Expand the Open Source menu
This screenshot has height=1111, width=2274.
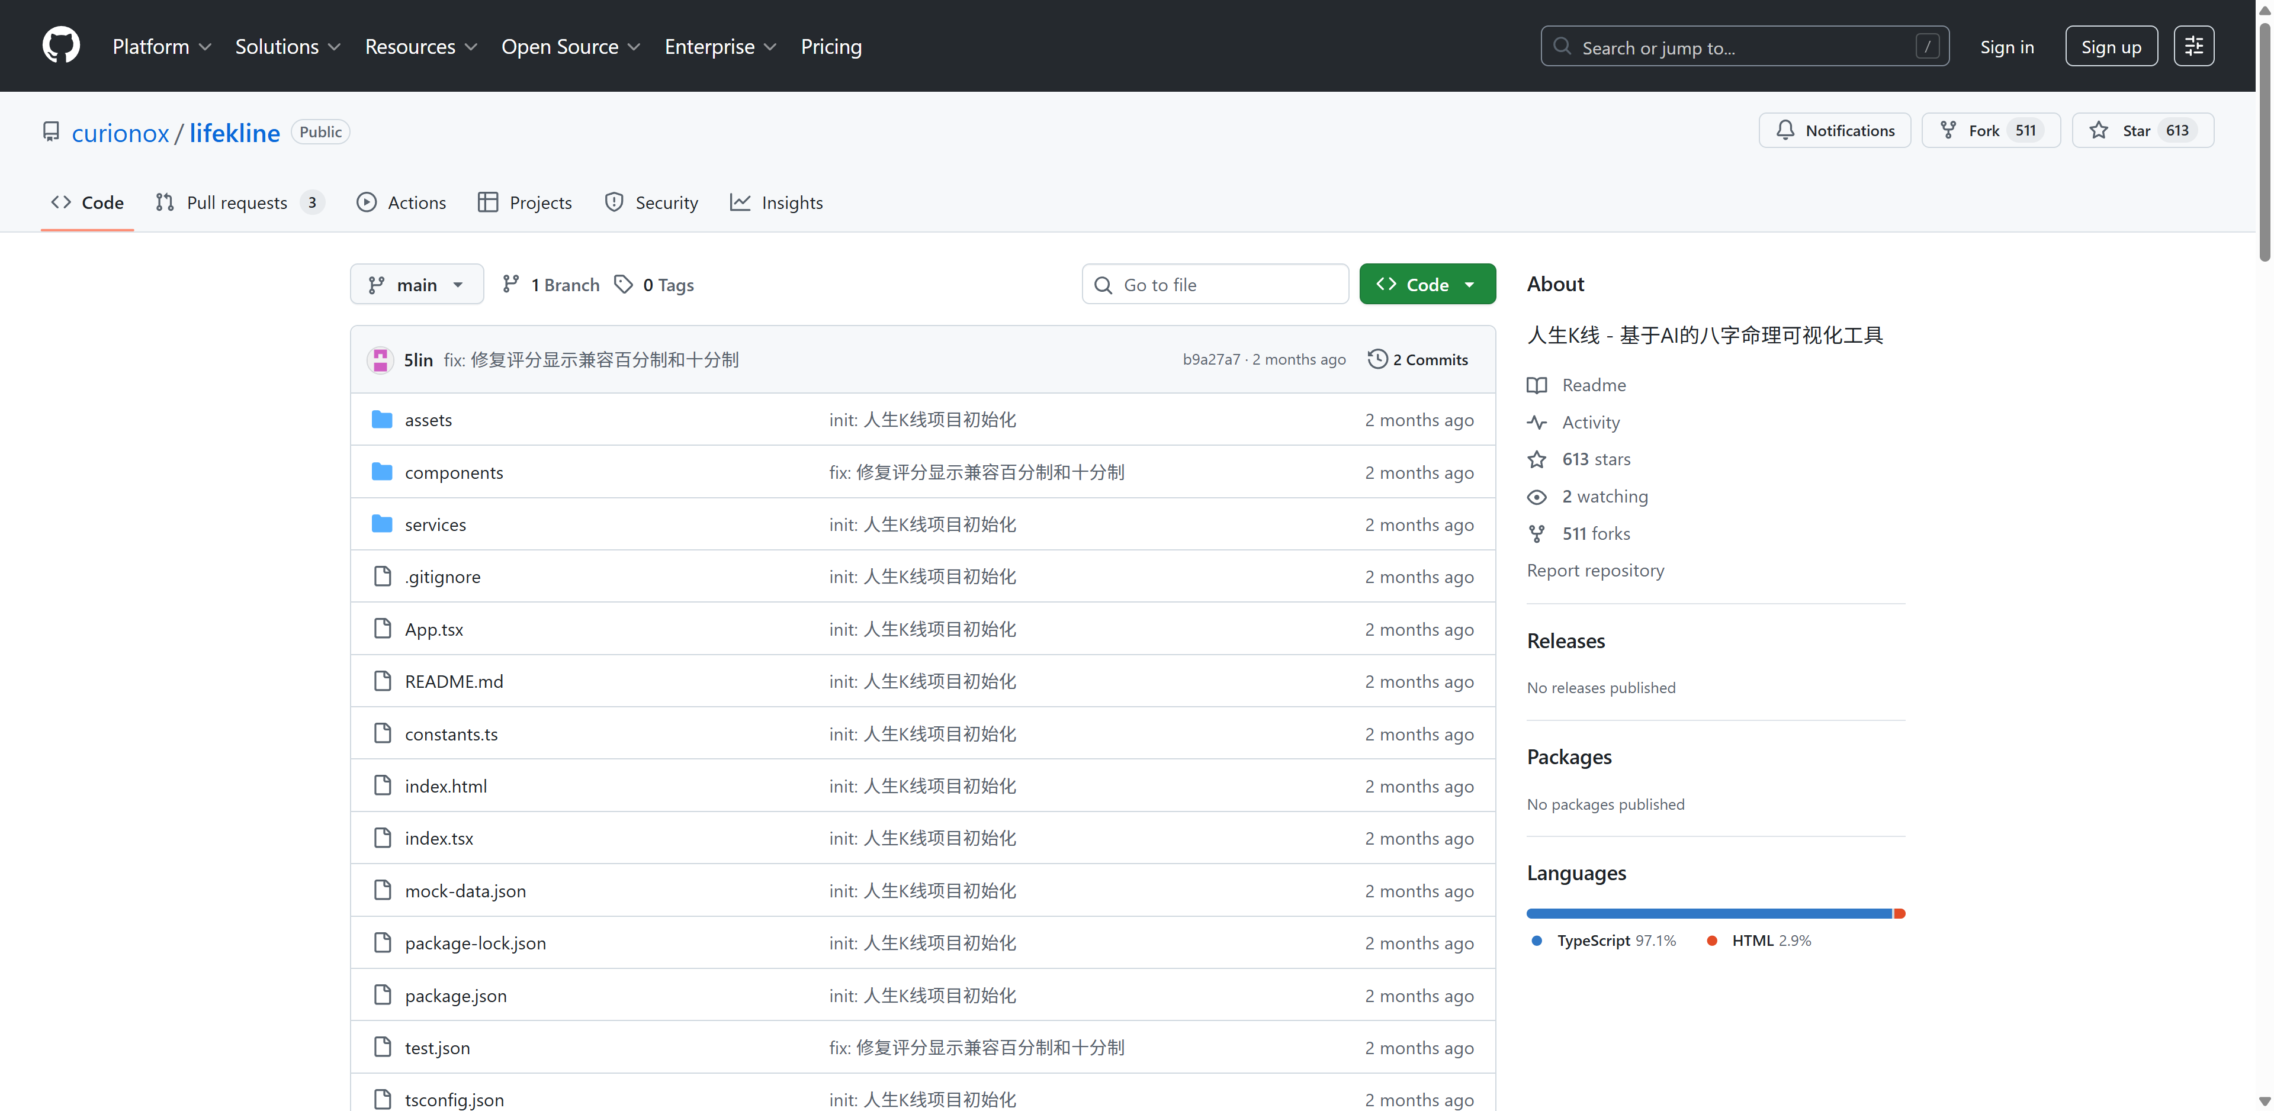[570, 47]
